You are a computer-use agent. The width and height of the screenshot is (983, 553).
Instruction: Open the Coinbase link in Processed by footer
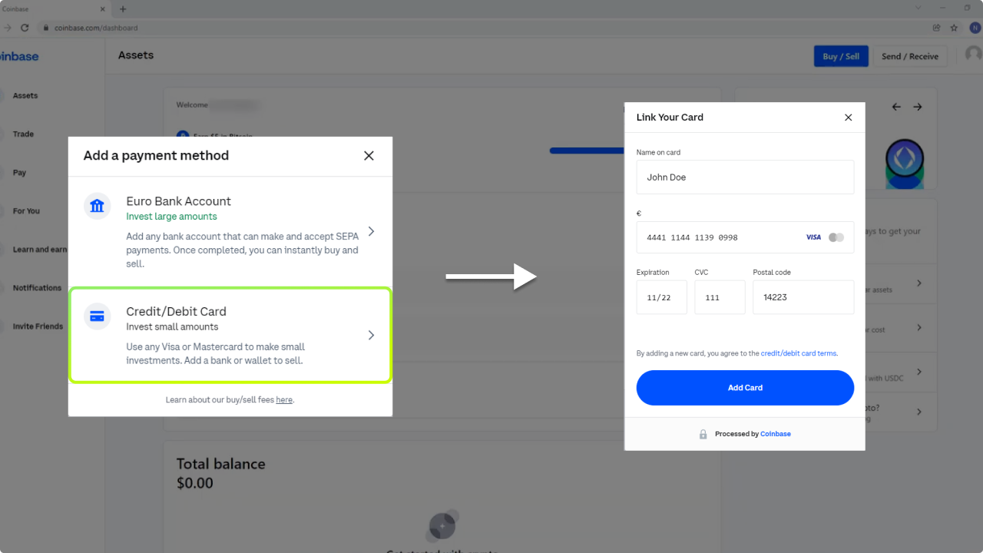776,434
